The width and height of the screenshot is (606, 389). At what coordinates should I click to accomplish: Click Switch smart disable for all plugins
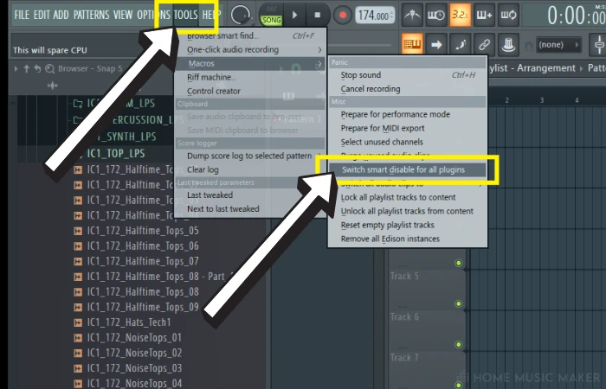408,169
